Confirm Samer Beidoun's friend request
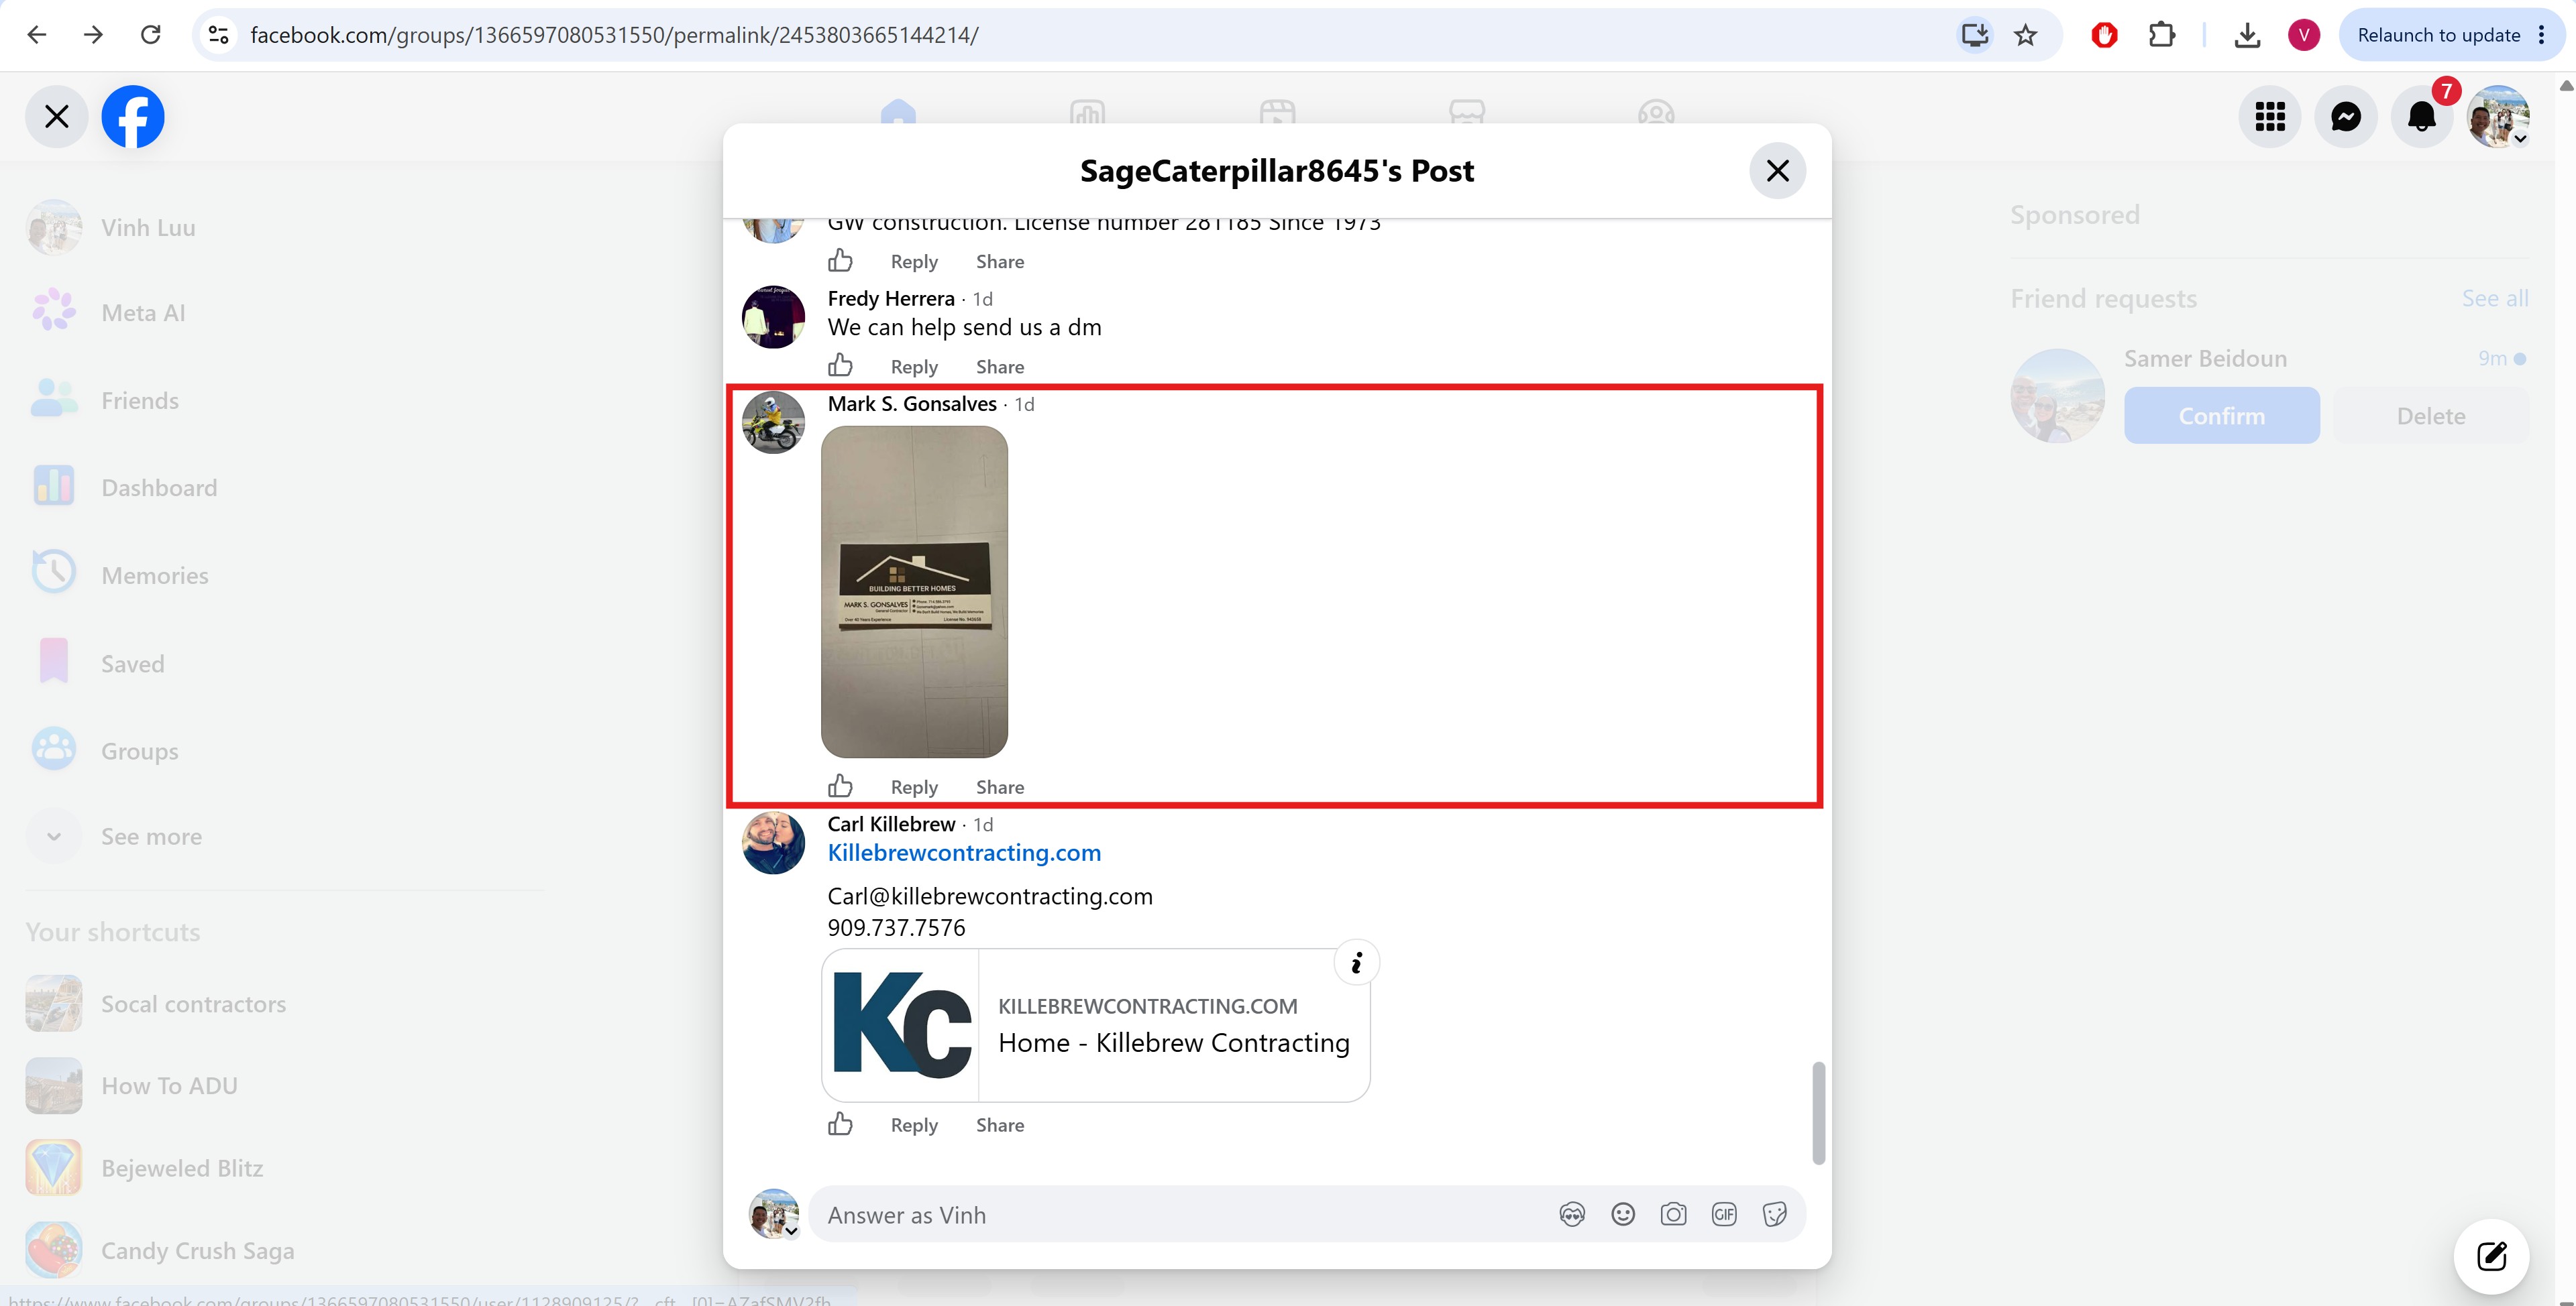 click(x=2221, y=416)
